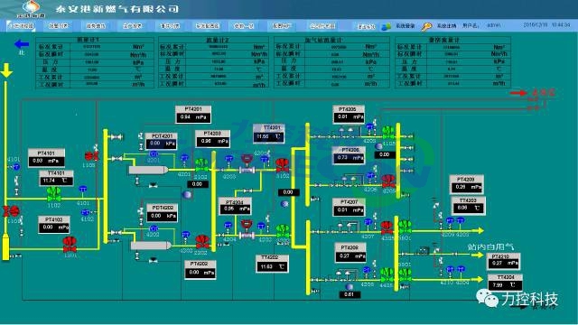This screenshot has width=578, height=325.
Task: Click red valve 1105 near header
Action: click(92, 156)
